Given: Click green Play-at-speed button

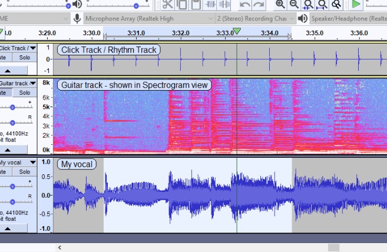Looking at the screenshot, I should (356, 4).
